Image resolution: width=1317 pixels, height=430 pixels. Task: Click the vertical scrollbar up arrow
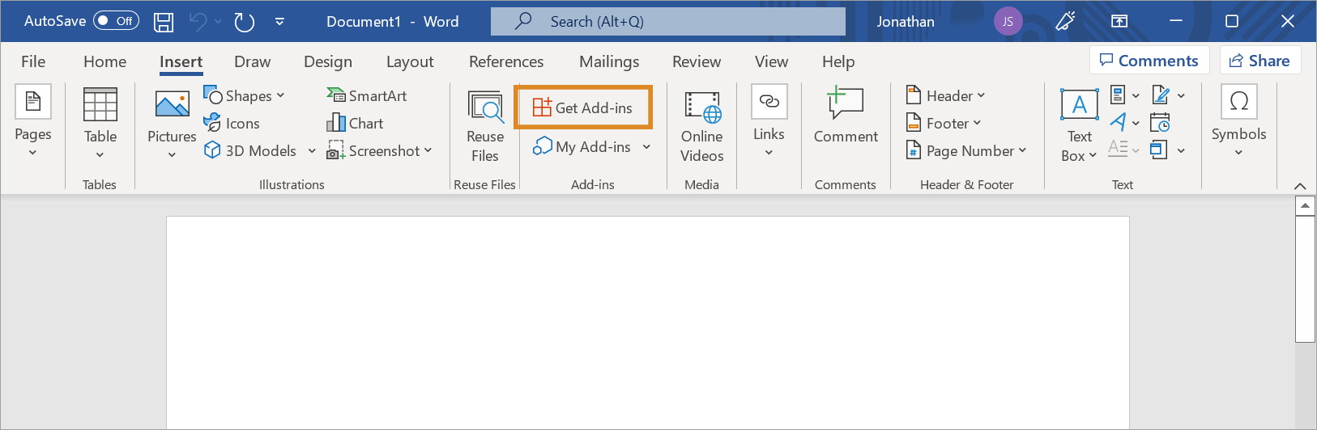click(x=1305, y=206)
